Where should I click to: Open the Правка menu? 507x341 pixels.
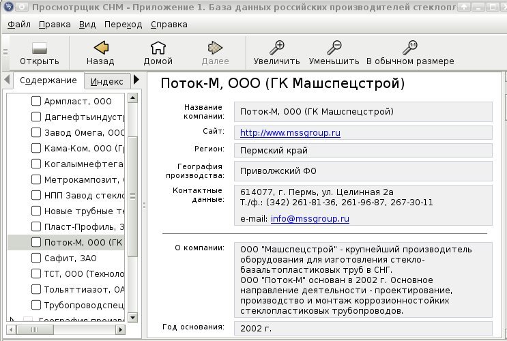tap(55, 25)
